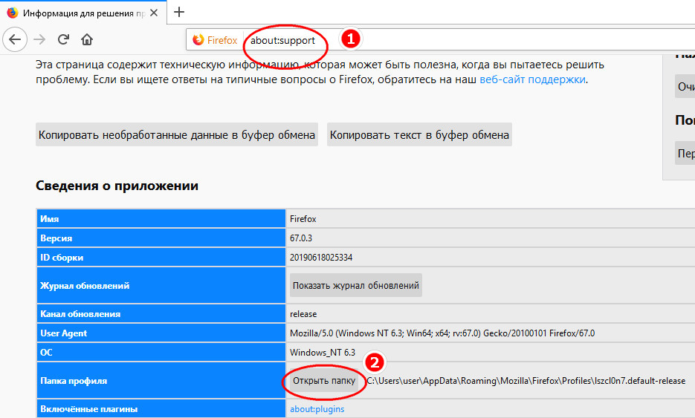Click the forward navigation arrow
Viewport: 695px width, 418px height.
pos(39,40)
